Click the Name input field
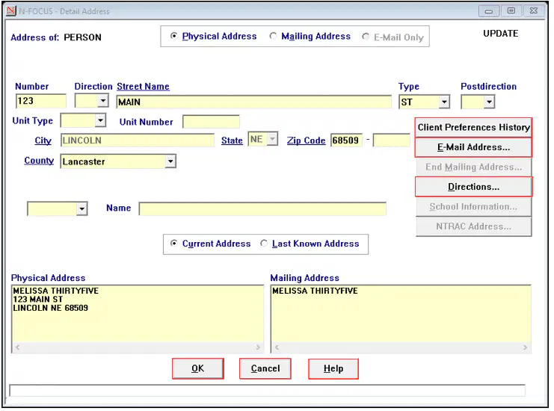Image resolution: width=554 pixels, height=411 pixels. pyautogui.click(x=262, y=208)
